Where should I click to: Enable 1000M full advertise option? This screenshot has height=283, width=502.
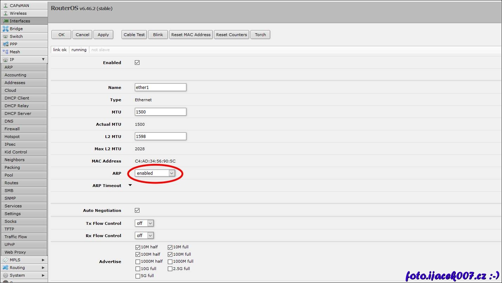click(x=170, y=261)
